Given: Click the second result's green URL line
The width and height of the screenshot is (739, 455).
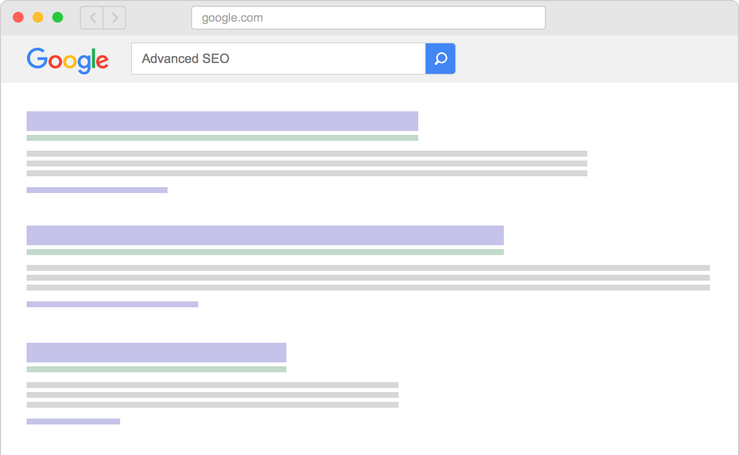Looking at the screenshot, I should [265, 252].
